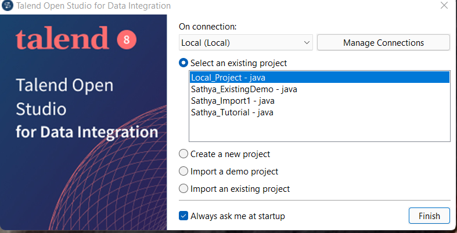Click the Finish button

429,216
